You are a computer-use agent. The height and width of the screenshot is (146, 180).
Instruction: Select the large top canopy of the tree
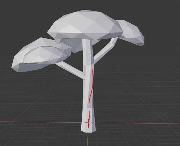coord(85,25)
